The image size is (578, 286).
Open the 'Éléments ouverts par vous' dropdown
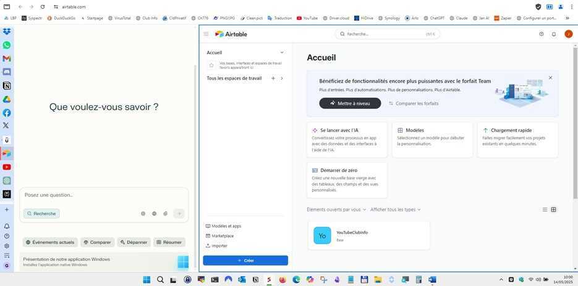(x=336, y=210)
